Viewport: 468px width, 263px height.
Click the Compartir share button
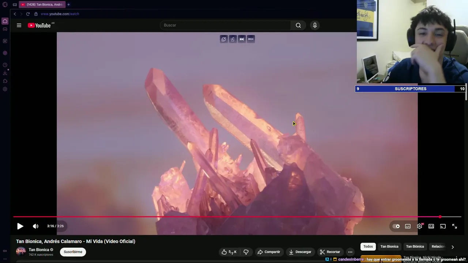[269, 252]
